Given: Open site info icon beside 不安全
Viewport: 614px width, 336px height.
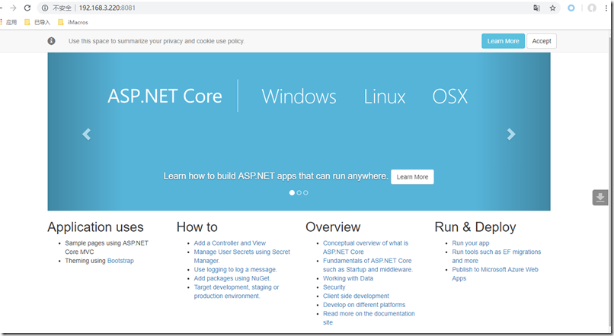Looking at the screenshot, I should 45,8.
